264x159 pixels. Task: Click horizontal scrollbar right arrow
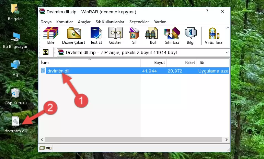(227, 140)
